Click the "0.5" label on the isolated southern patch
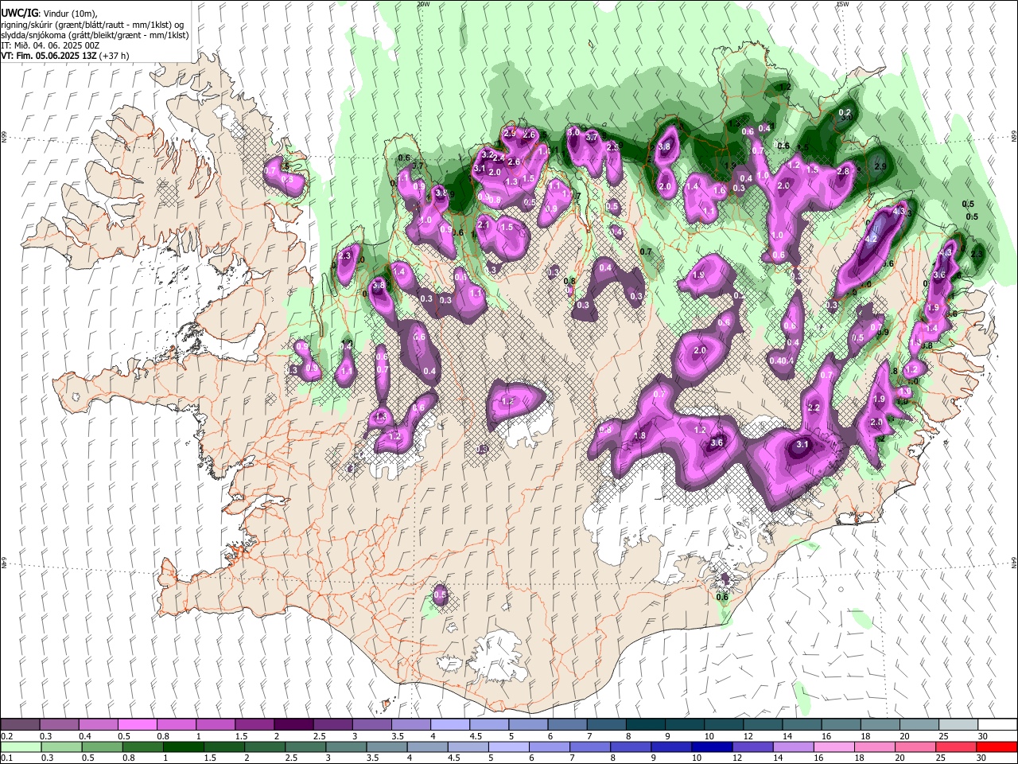 (x=440, y=594)
